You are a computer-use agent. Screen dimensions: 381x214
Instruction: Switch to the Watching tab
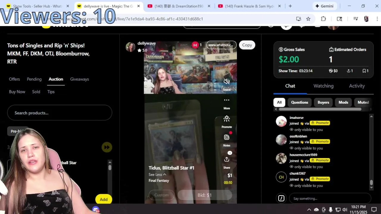[x=323, y=86]
